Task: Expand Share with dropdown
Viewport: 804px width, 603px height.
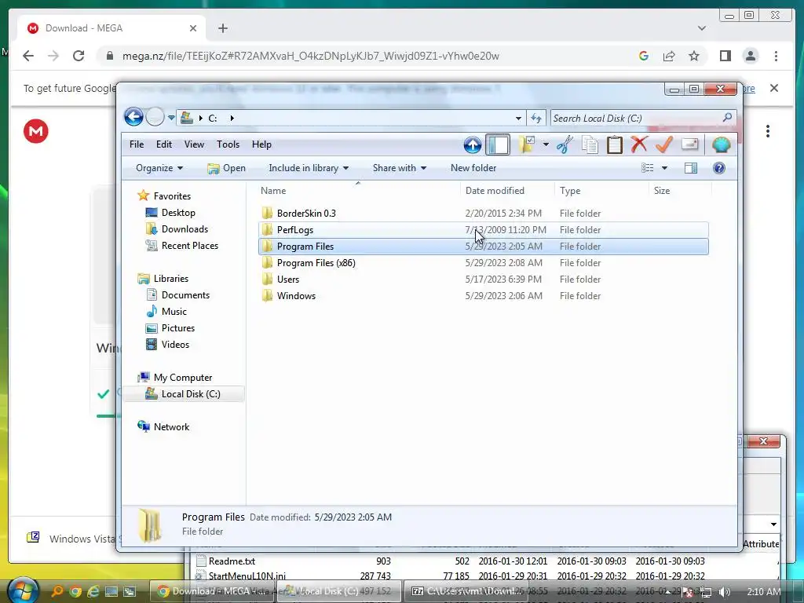Action: [400, 168]
